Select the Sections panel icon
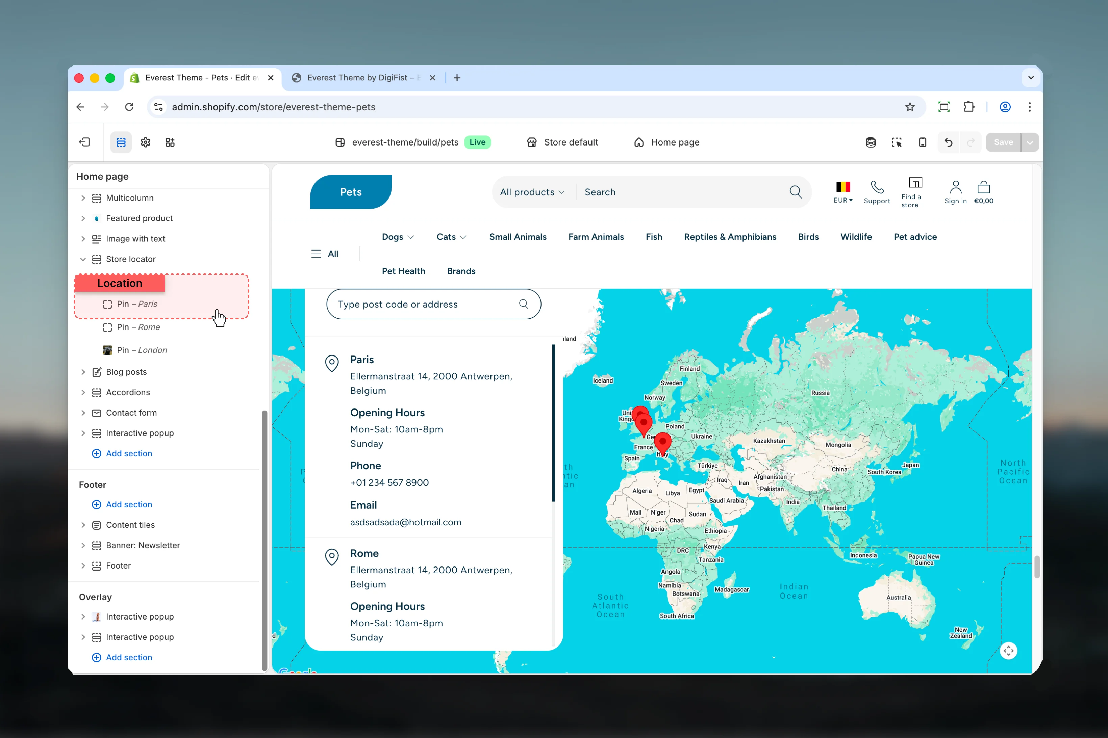The height and width of the screenshot is (738, 1108). [121, 142]
